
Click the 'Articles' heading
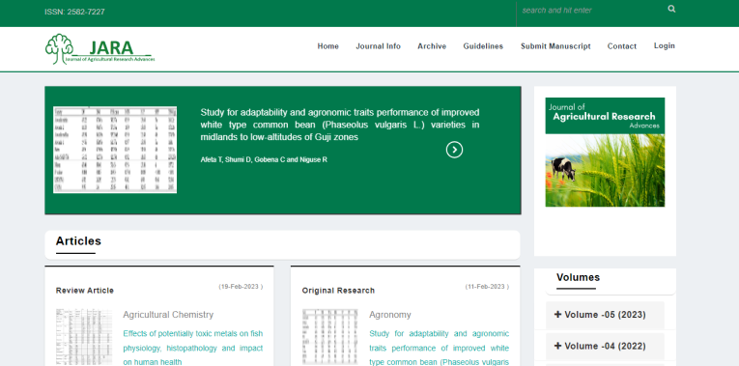pyautogui.click(x=78, y=240)
